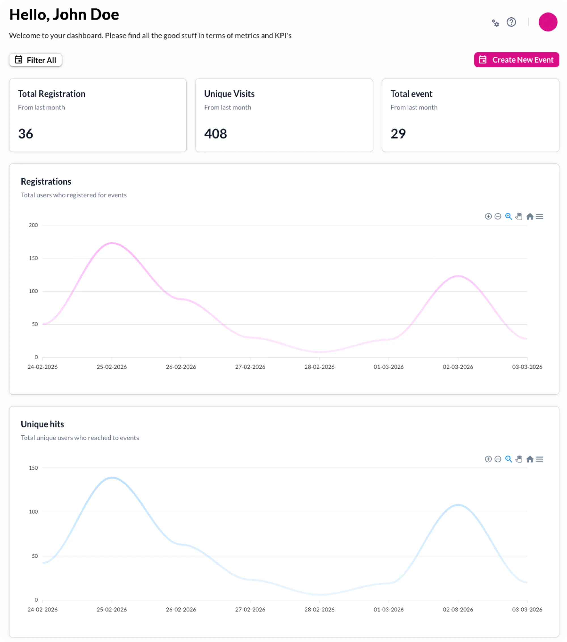Activate panning hand tool on Registrations chart
Image resolution: width=567 pixels, height=642 pixels.
[x=519, y=216]
